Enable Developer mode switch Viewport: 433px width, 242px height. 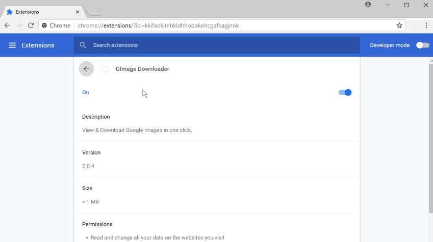[x=422, y=45]
